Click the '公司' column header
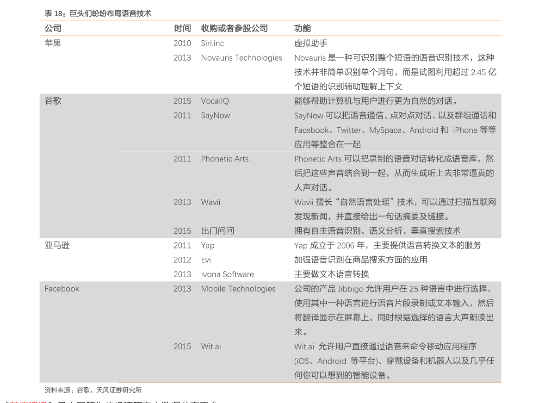Screen dimensions: 551x403 53,29
